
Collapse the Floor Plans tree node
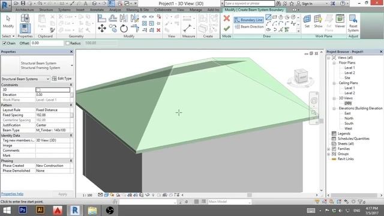point(334,63)
